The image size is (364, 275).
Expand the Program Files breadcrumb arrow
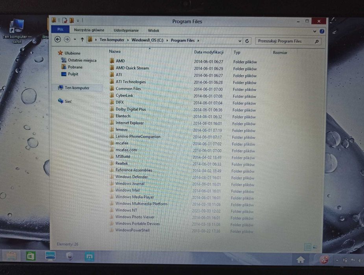(198, 41)
